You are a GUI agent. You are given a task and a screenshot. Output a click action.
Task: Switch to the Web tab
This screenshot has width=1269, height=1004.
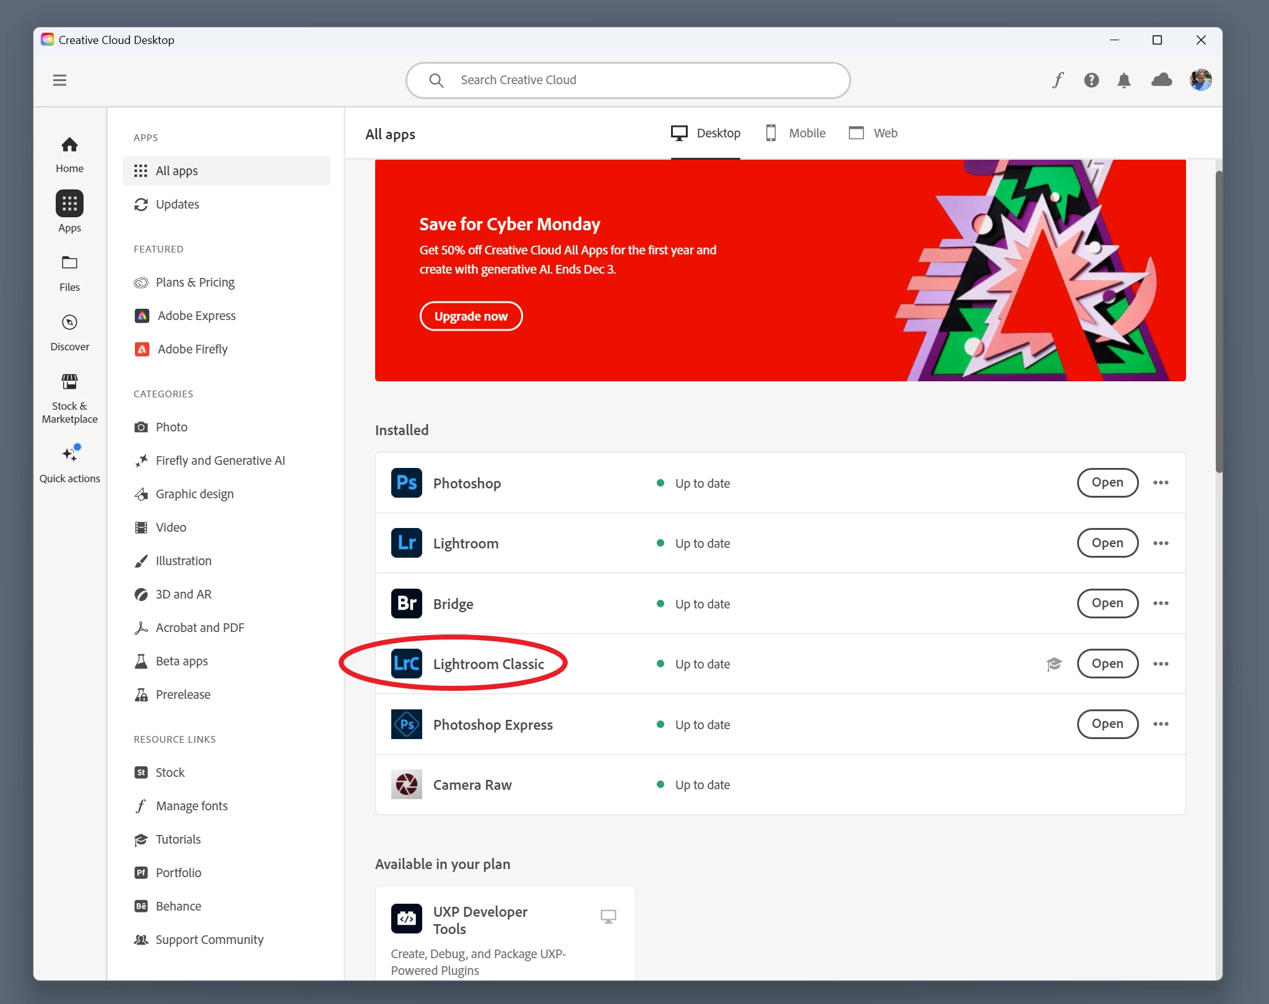click(x=873, y=133)
